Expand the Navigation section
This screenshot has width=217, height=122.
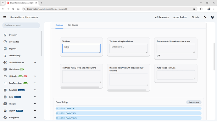[35, 118]
